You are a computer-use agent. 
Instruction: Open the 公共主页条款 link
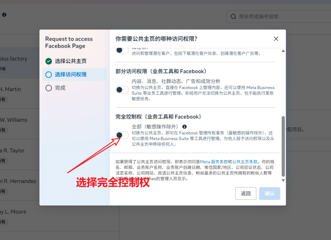click(245, 162)
